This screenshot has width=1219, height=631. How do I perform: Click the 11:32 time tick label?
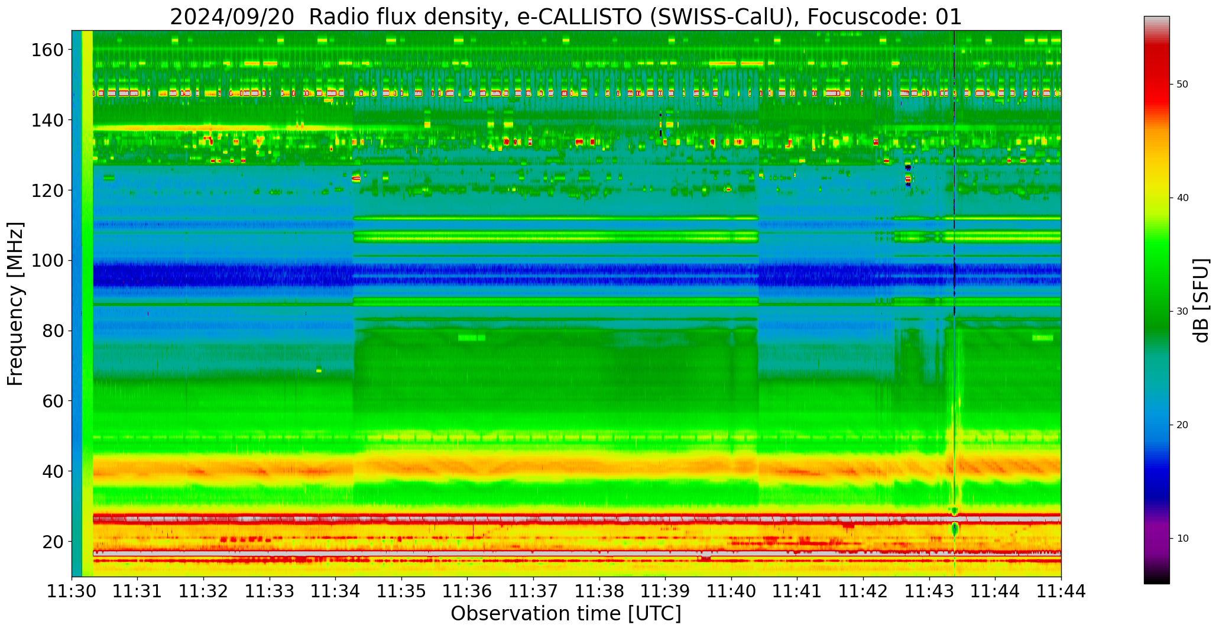coord(204,591)
